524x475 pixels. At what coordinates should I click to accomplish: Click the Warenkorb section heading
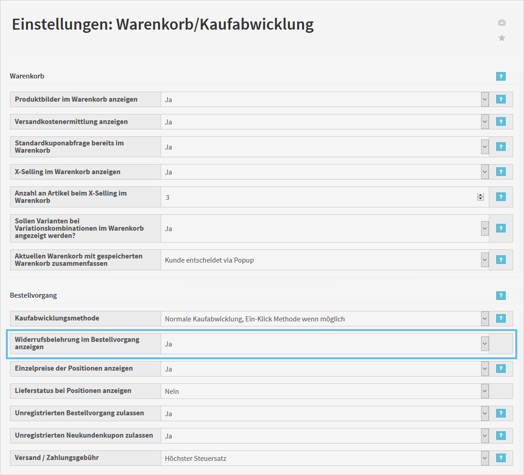pyautogui.click(x=27, y=76)
